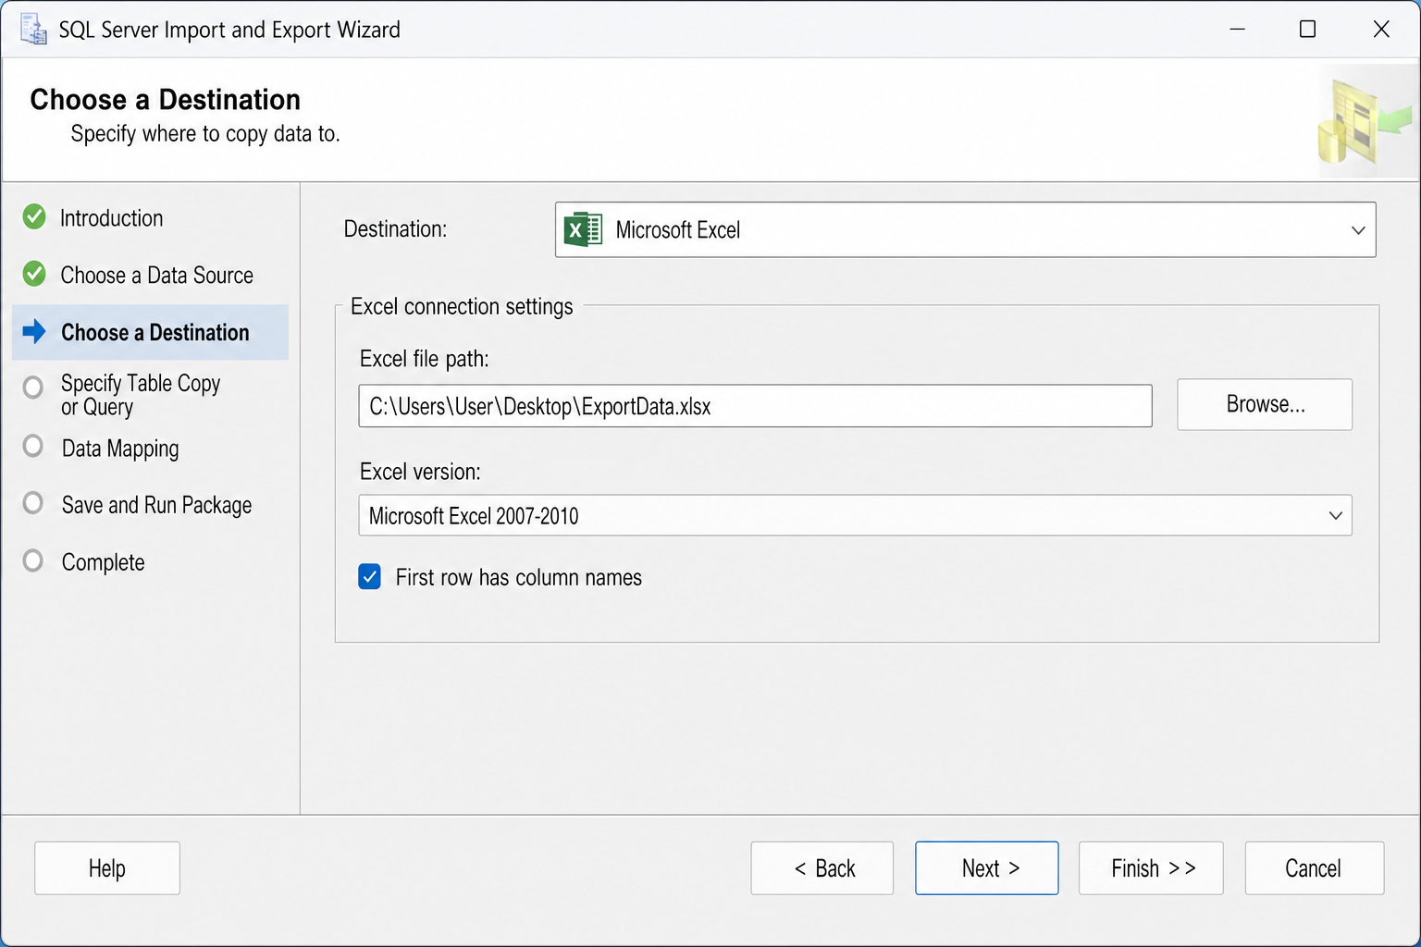Click the circle marker beside Specify Table Copy or Query
This screenshot has height=947, width=1421.
click(33, 387)
